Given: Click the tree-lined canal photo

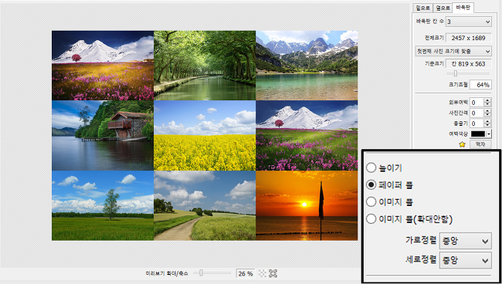Looking at the screenshot, I should [205, 66].
